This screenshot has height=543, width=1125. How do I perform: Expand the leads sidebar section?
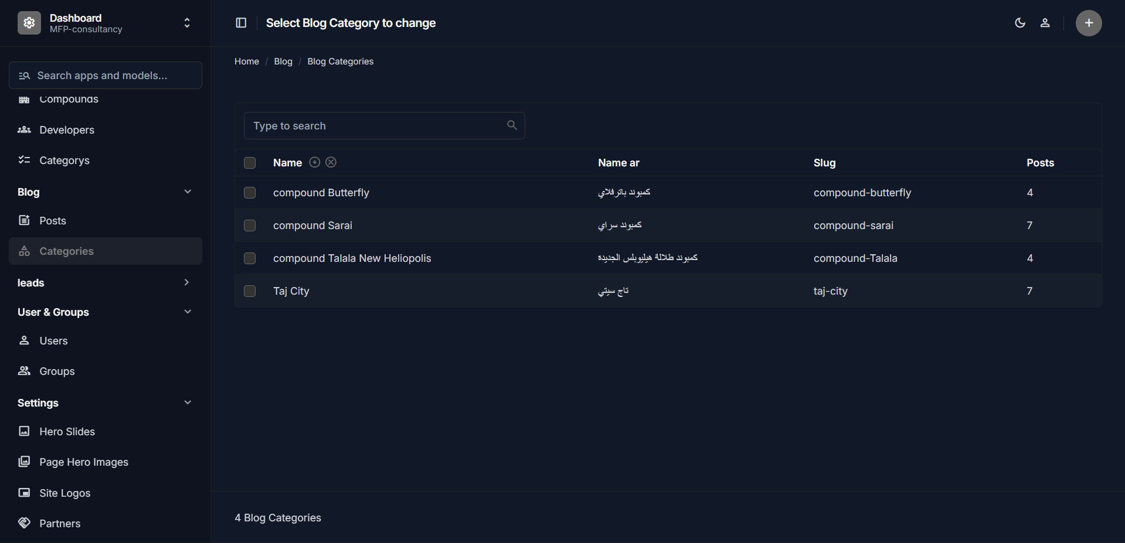[186, 282]
